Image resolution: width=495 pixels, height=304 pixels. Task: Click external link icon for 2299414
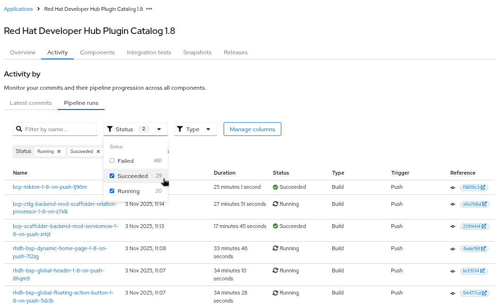[484, 227]
